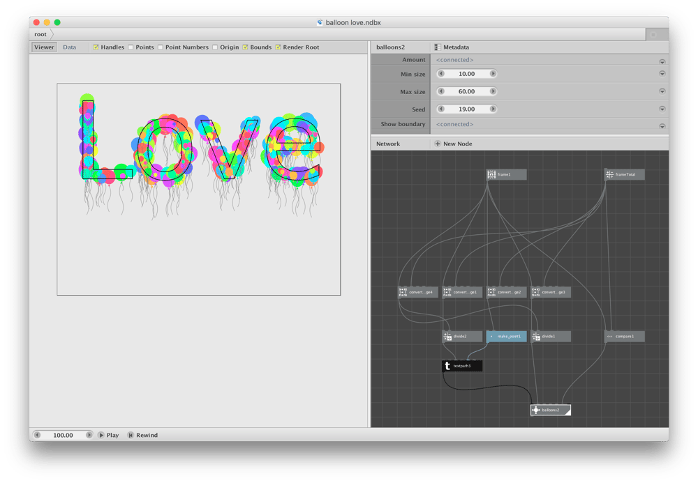Decrease Max size with left arrow
This screenshot has height=483, width=698.
[440, 91]
